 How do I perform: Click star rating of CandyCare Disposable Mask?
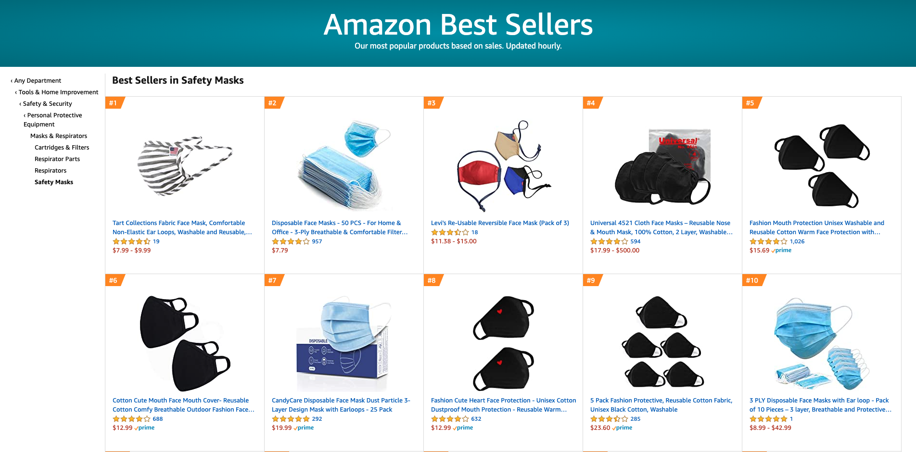[291, 419]
